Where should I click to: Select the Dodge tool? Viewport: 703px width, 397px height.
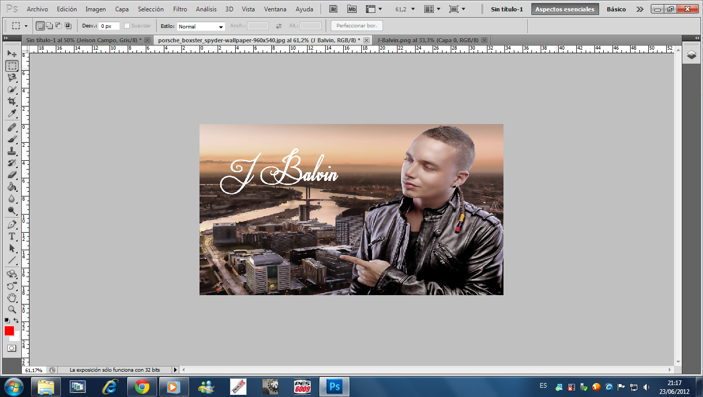12,210
